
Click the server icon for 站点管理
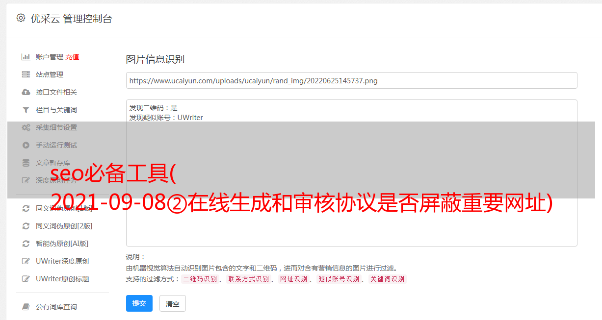click(26, 74)
